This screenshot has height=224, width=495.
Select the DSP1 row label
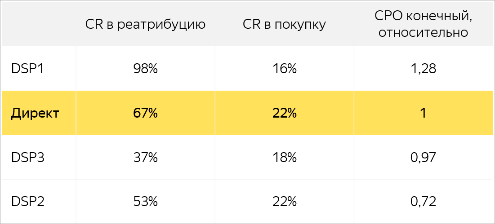[x=27, y=69]
